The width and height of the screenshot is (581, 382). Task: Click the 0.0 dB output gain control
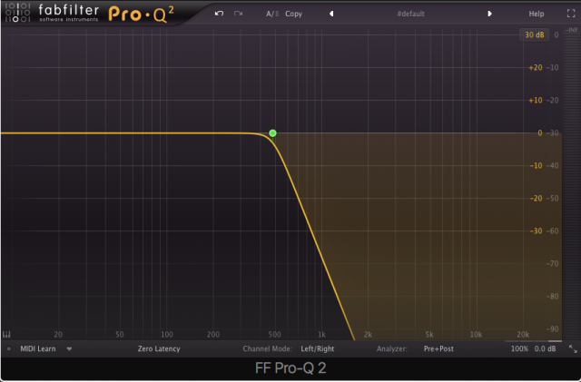tap(546, 348)
